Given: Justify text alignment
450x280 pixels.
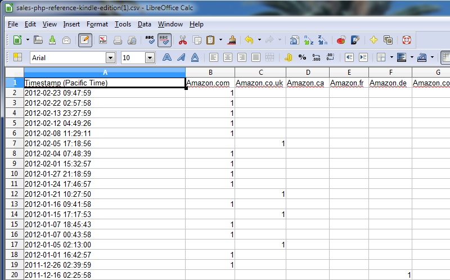Looking at the screenshot, I should pos(256,57).
